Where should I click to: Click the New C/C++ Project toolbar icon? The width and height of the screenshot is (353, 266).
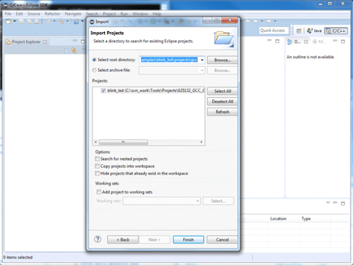point(77,21)
